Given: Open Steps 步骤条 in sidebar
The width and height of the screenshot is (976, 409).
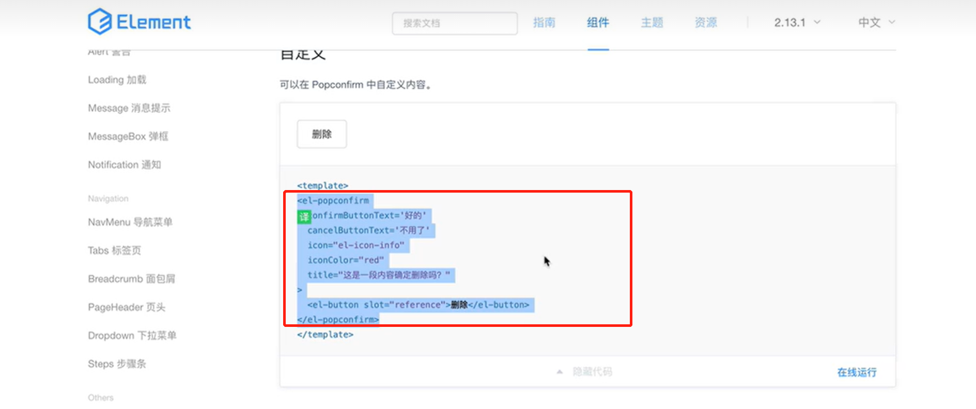Looking at the screenshot, I should (x=117, y=364).
